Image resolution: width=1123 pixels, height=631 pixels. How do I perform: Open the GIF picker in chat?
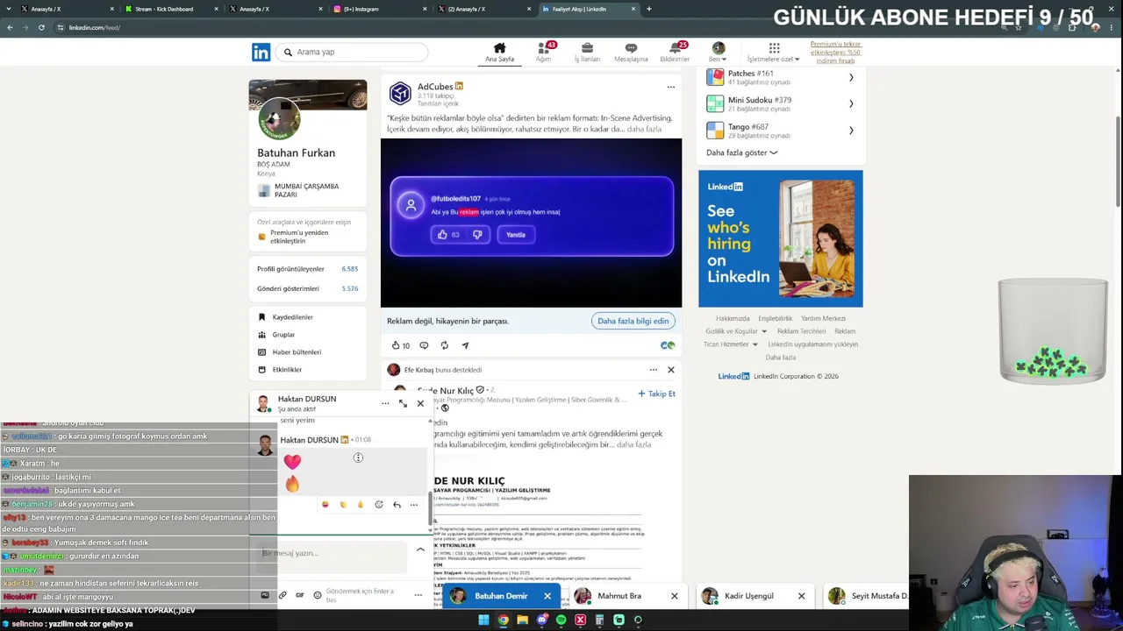[300, 595]
